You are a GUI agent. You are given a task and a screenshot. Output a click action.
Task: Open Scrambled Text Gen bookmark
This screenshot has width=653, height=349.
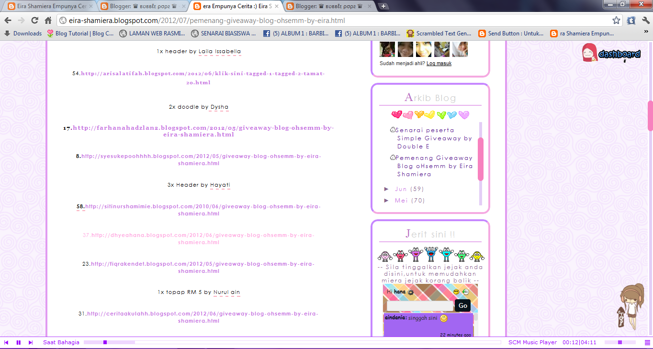point(439,34)
